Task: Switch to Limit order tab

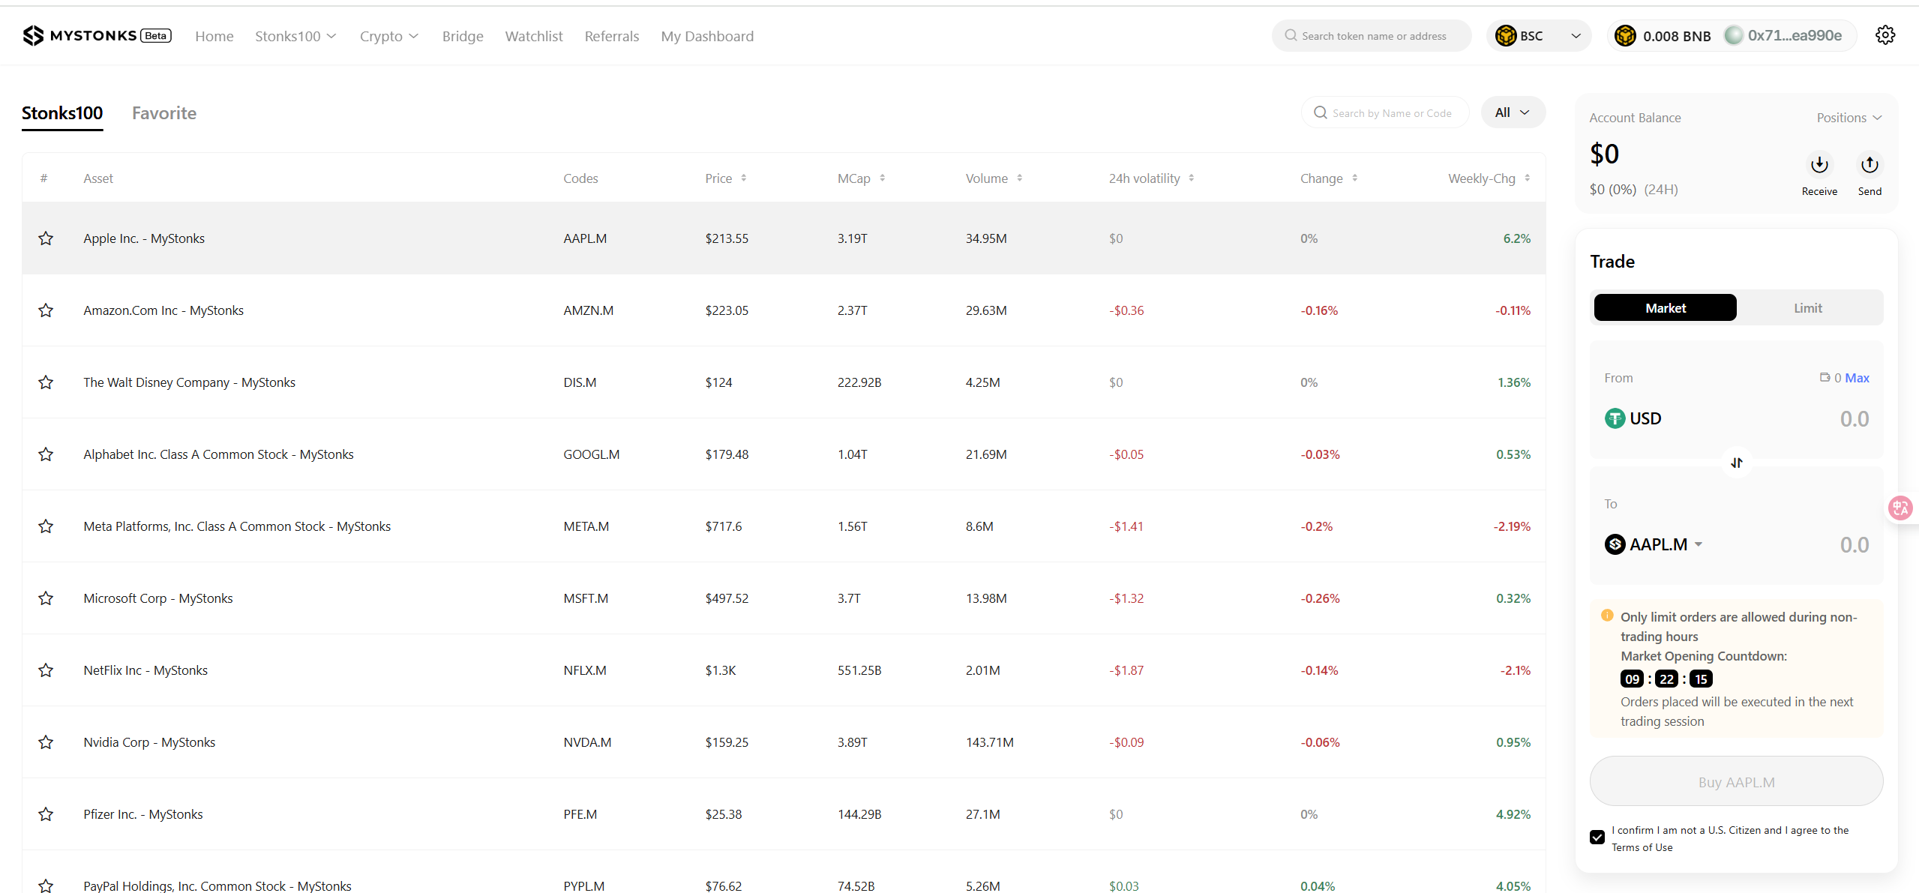Action: click(x=1807, y=307)
